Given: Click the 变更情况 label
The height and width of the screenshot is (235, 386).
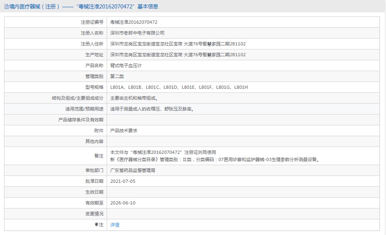Looking at the screenshot, I should pos(94,214).
